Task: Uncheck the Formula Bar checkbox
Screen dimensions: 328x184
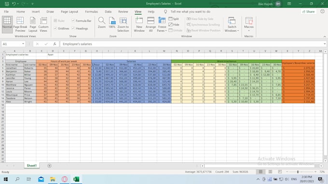Action: [x=73, y=21]
